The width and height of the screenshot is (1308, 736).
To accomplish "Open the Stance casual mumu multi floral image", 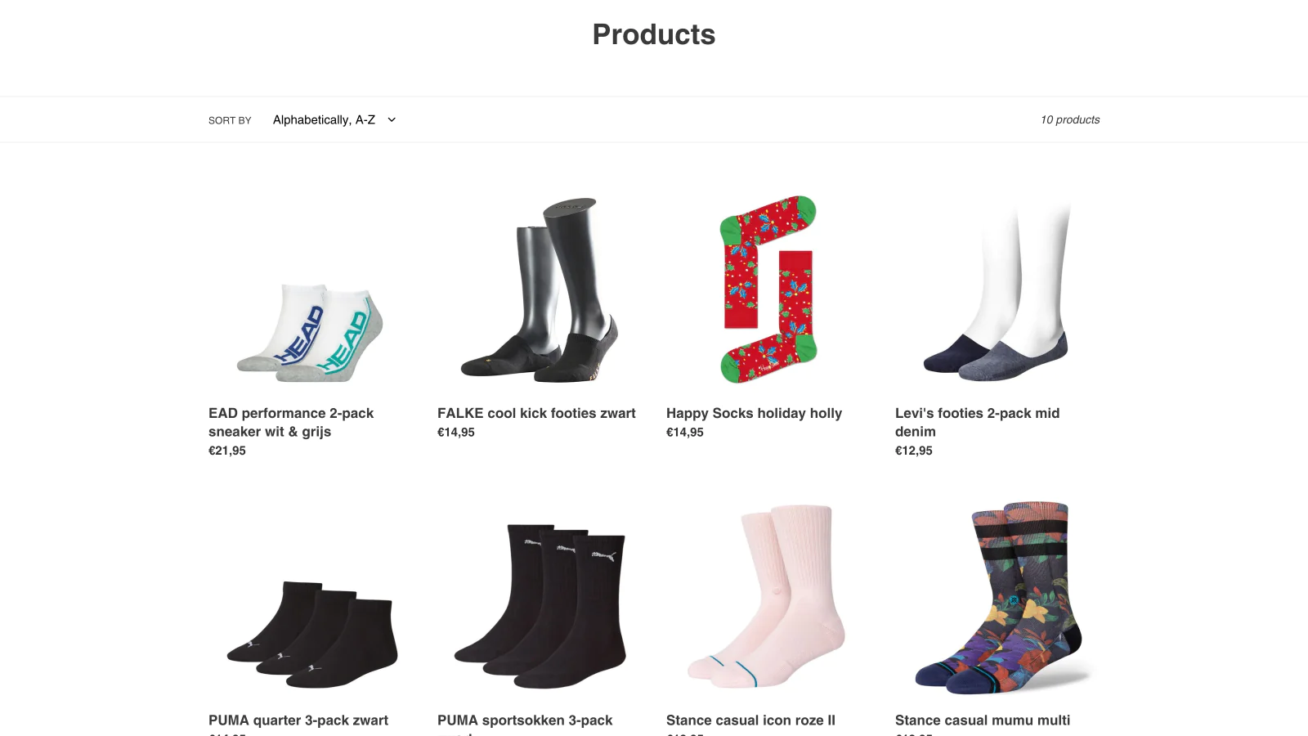I will point(997,598).
